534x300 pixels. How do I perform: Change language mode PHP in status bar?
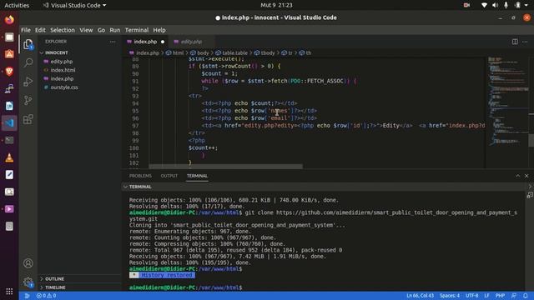tap(500, 296)
